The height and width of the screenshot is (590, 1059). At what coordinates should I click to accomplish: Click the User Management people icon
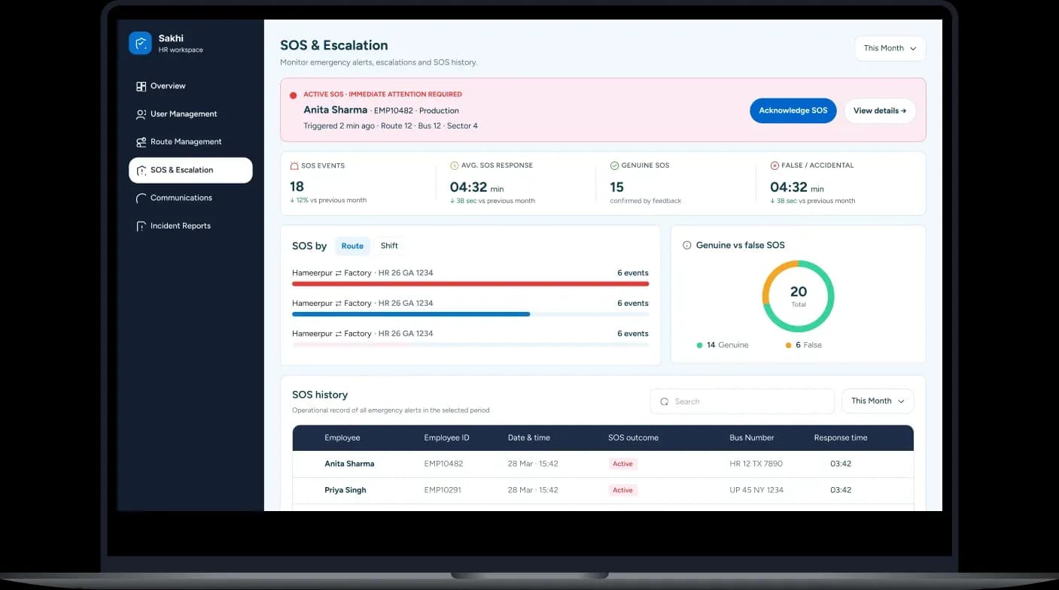(x=141, y=114)
